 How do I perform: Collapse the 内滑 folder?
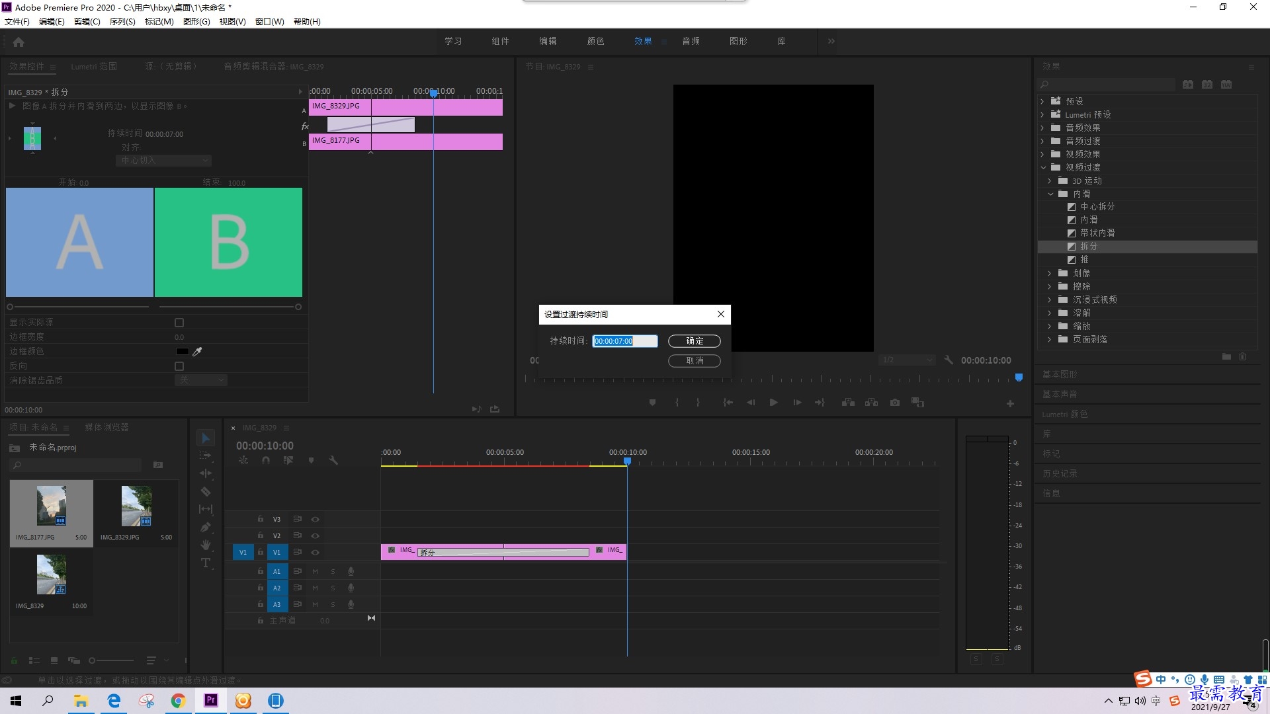tap(1050, 194)
